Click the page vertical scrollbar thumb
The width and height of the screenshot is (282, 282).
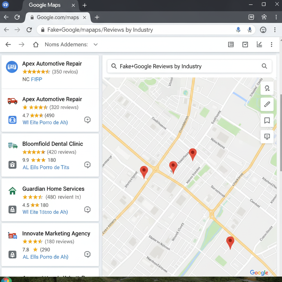[281, 132]
